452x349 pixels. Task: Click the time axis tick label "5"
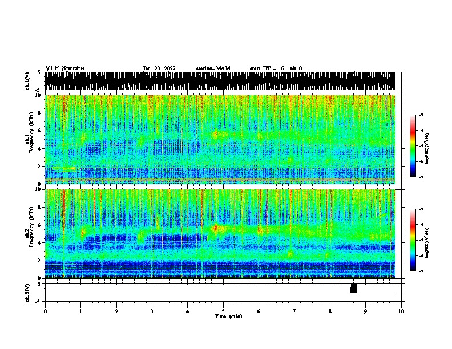point(223,311)
